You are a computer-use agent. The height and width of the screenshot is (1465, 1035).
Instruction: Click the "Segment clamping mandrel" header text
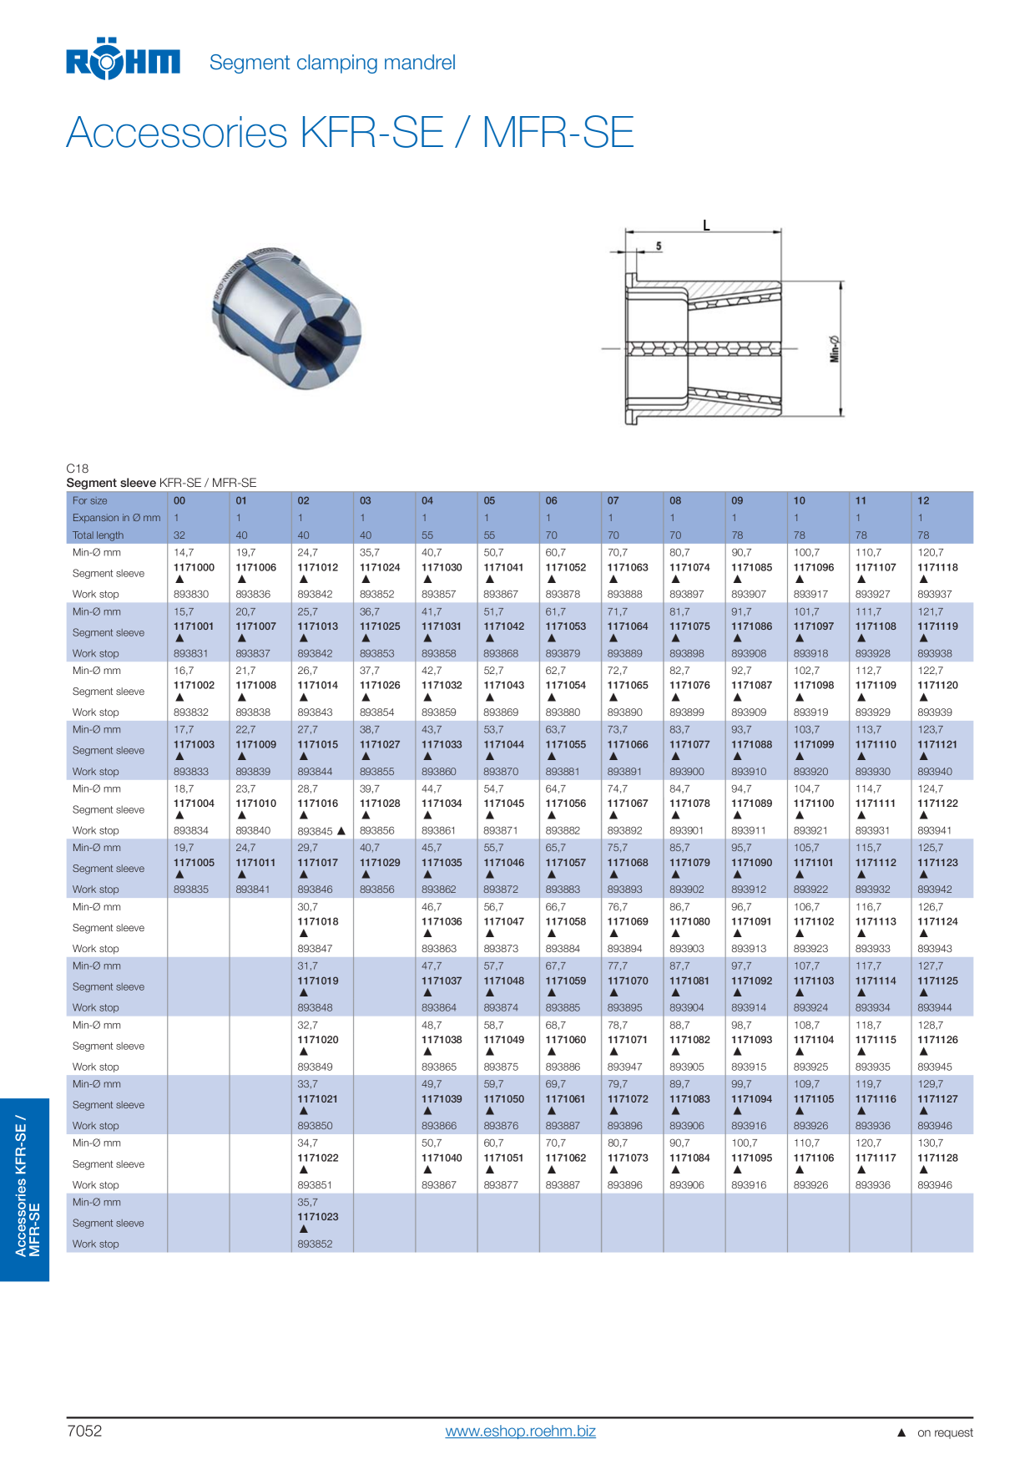(x=332, y=63)
